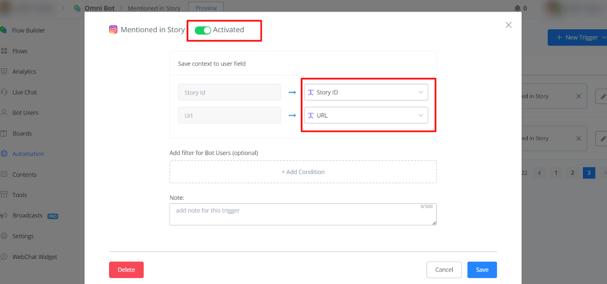Viewport: 607px width, 284px height.
Task: Click Cancel to discard changes
Action: click(444, 270)
